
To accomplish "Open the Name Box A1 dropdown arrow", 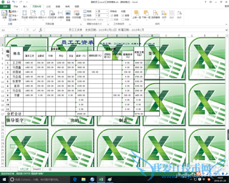I will click(x=17, y=30).
